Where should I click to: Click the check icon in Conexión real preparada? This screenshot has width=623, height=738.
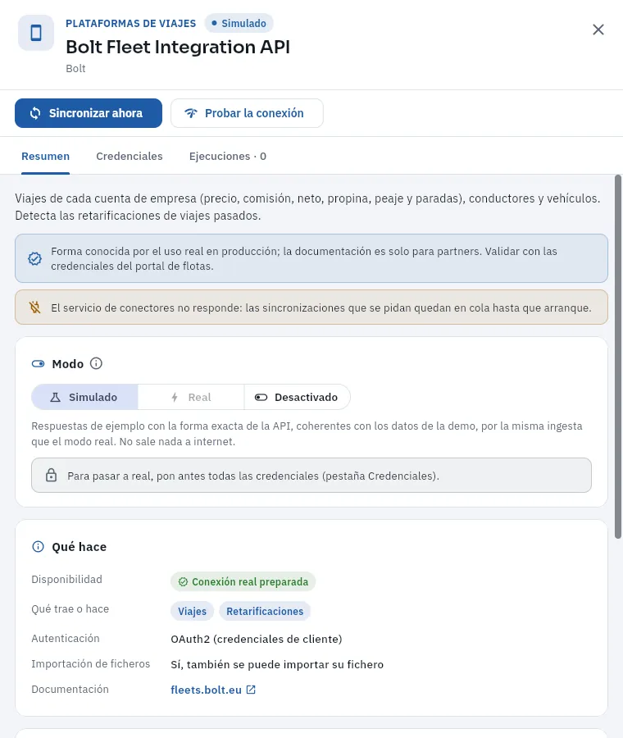coord(183,581)
